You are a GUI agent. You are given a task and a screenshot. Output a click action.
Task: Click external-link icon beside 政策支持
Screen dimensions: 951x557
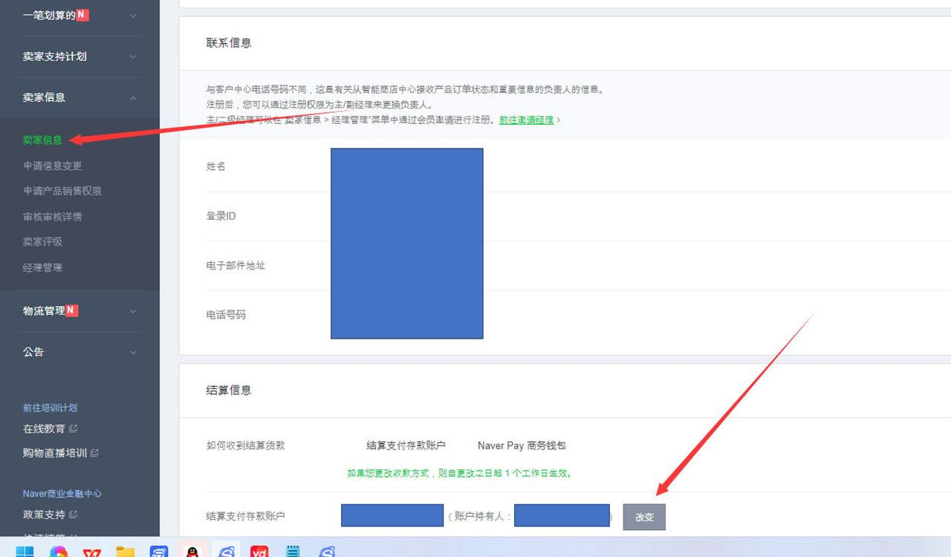tap(73, 514)
